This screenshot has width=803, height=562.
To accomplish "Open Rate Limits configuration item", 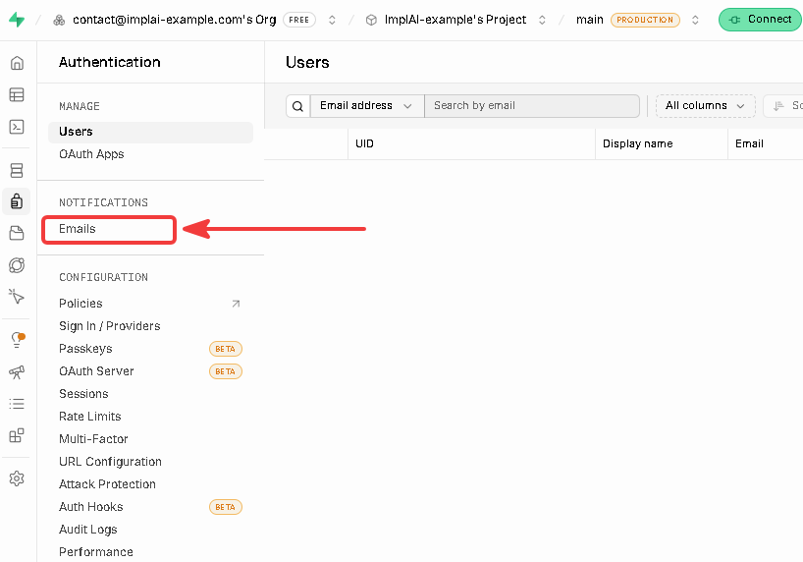I will [x=89, y=417].
